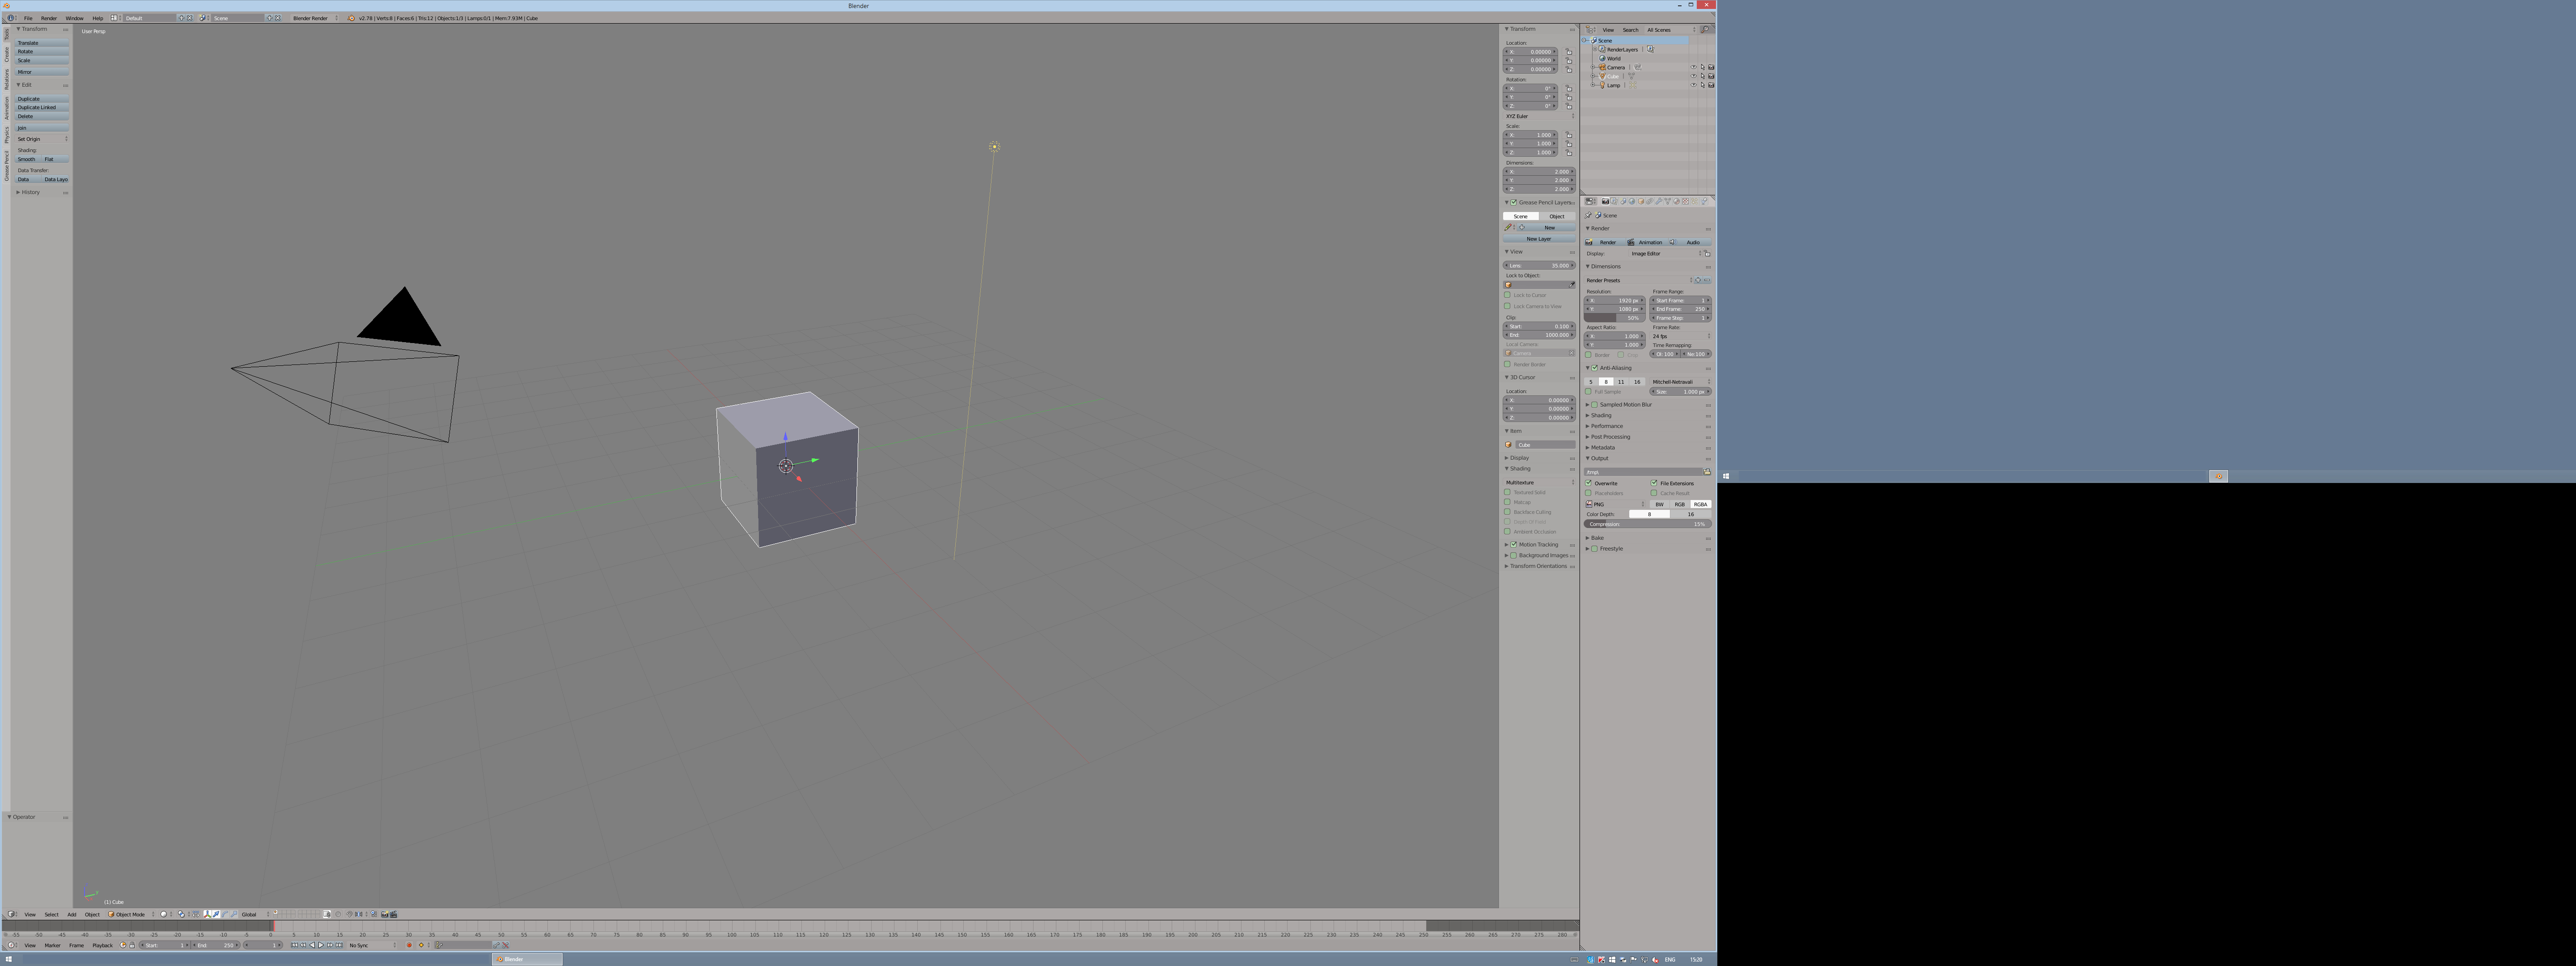Expand the Performance panel

(1607, 426)
